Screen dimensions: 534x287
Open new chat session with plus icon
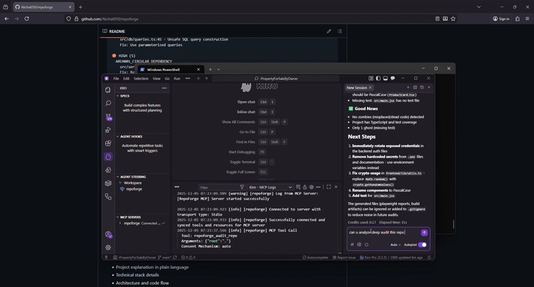coord(408,87)
